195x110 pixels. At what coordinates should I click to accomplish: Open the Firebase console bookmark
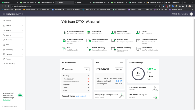pos(29,9)
